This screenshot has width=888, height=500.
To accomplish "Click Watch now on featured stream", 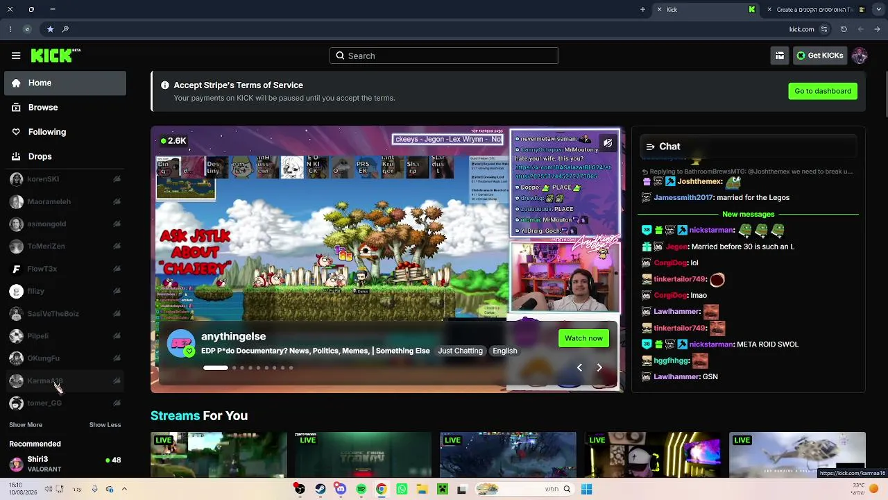I will [583, 338].
